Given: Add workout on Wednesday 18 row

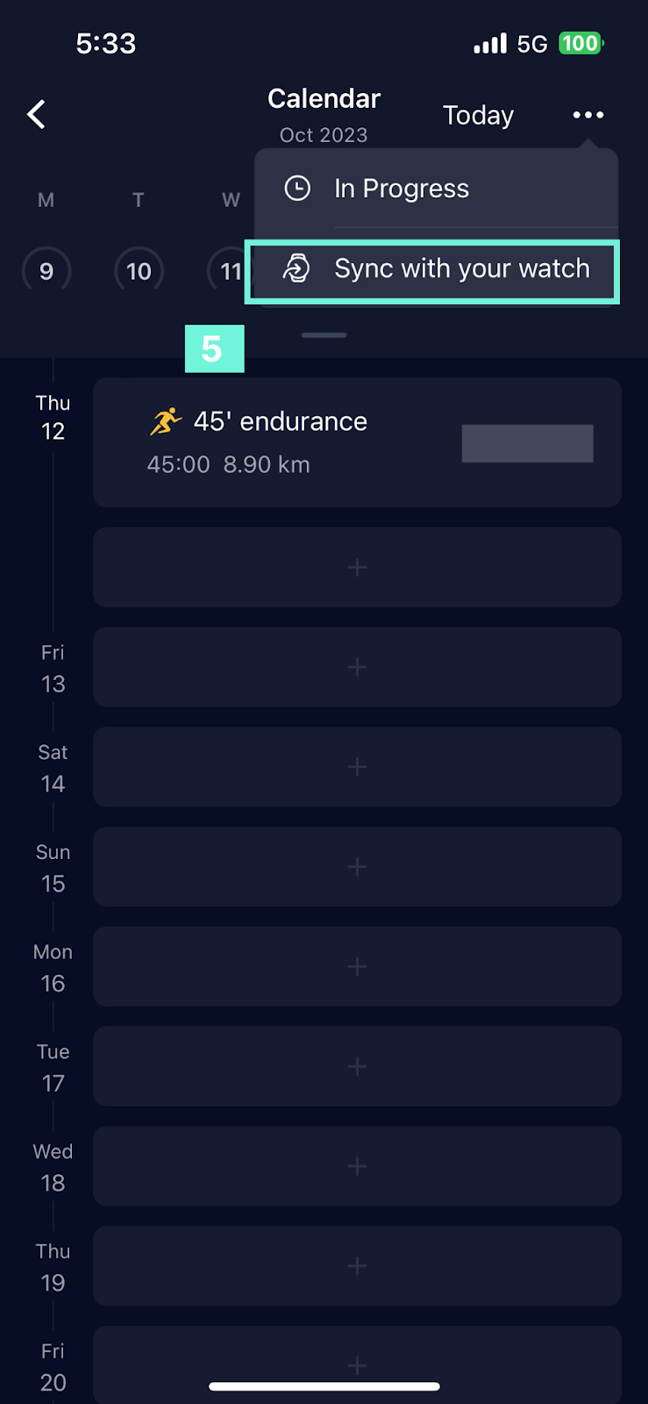Looking at the screenshot, I should coord(357,1166).
